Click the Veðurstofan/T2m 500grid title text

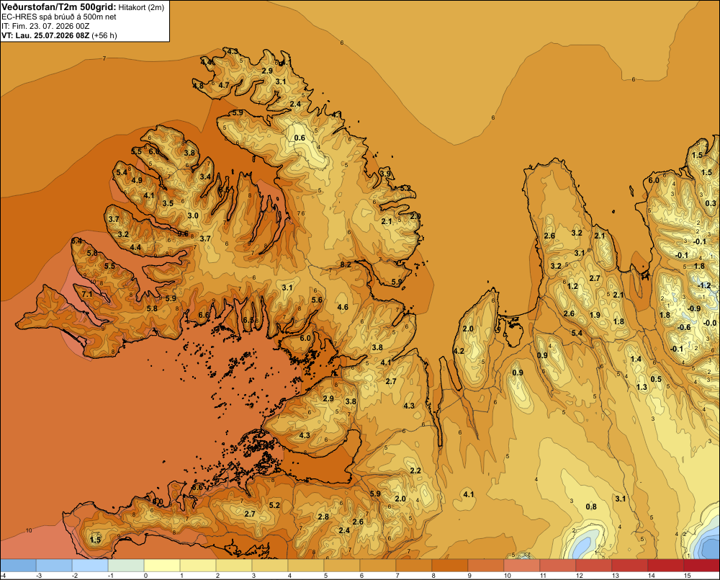(59, 6)
